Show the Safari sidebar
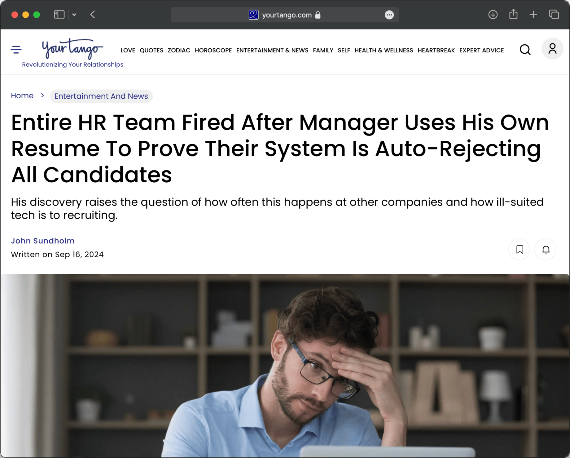570x458 pixels. point(59,15)
